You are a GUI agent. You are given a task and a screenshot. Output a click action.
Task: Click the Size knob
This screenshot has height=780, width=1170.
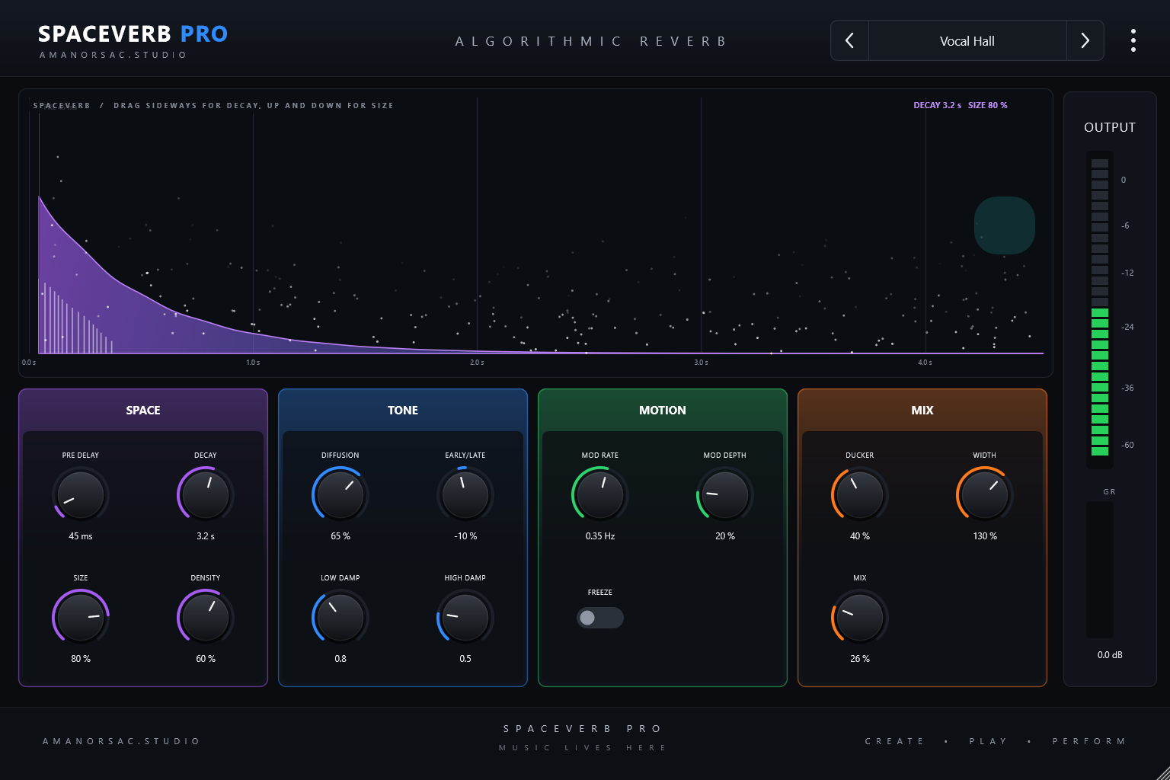pyautogui.click(x=81, y=617)
